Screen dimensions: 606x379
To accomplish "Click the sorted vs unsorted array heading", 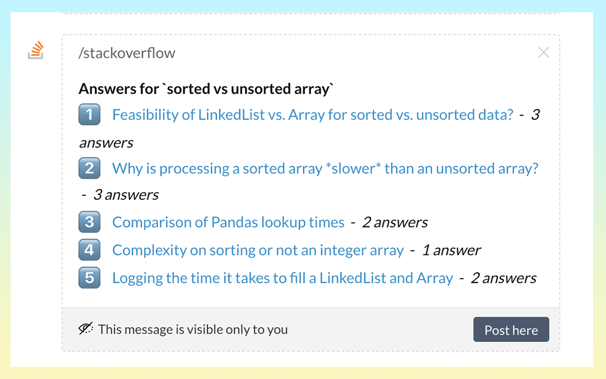I will (206, 89).
